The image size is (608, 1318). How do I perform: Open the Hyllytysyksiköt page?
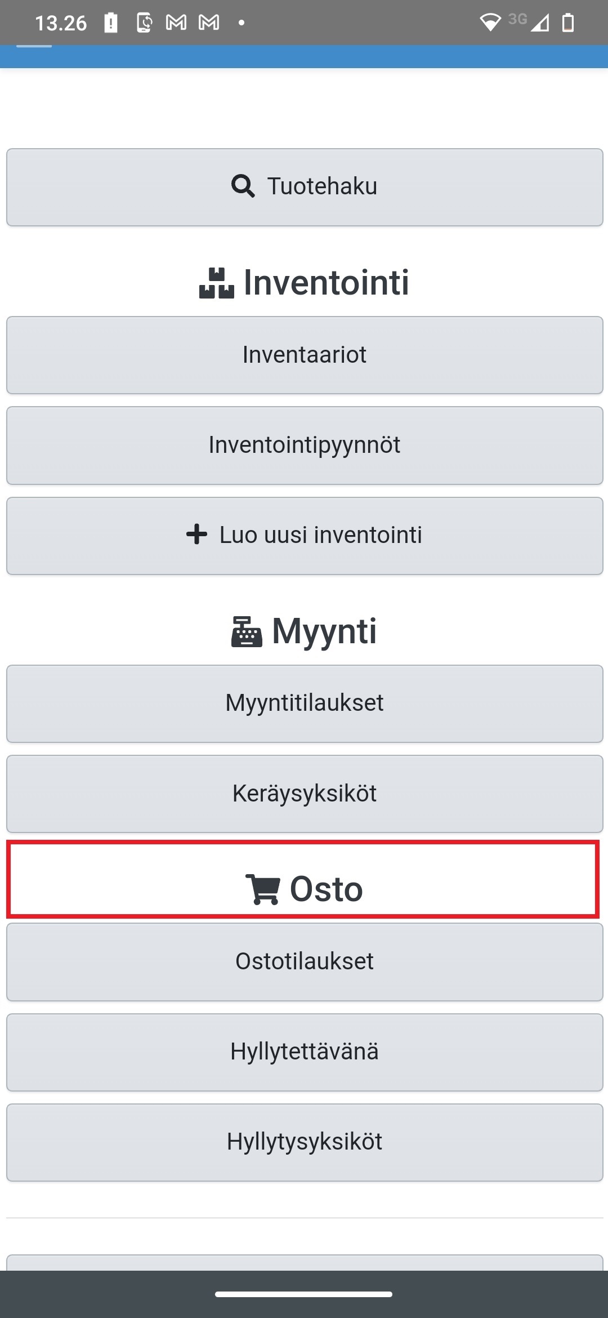pyautogui.click(x=305, y=1142)
